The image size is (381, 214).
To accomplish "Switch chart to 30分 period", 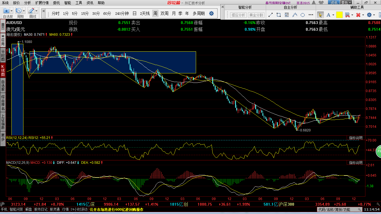I will pyautogui.click(x=96, y=13).
